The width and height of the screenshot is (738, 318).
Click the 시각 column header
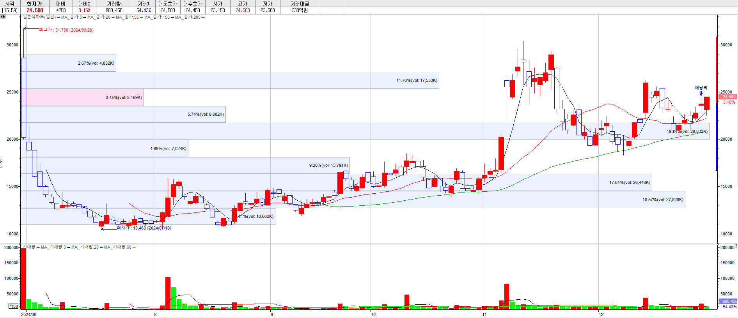(10, 4)
